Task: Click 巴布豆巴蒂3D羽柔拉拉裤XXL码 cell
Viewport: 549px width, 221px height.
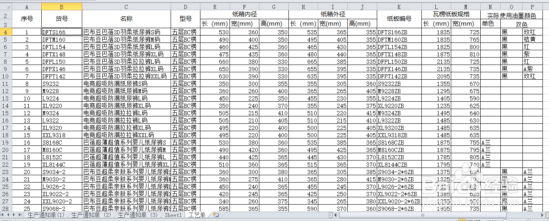Action: pos(126,76)
